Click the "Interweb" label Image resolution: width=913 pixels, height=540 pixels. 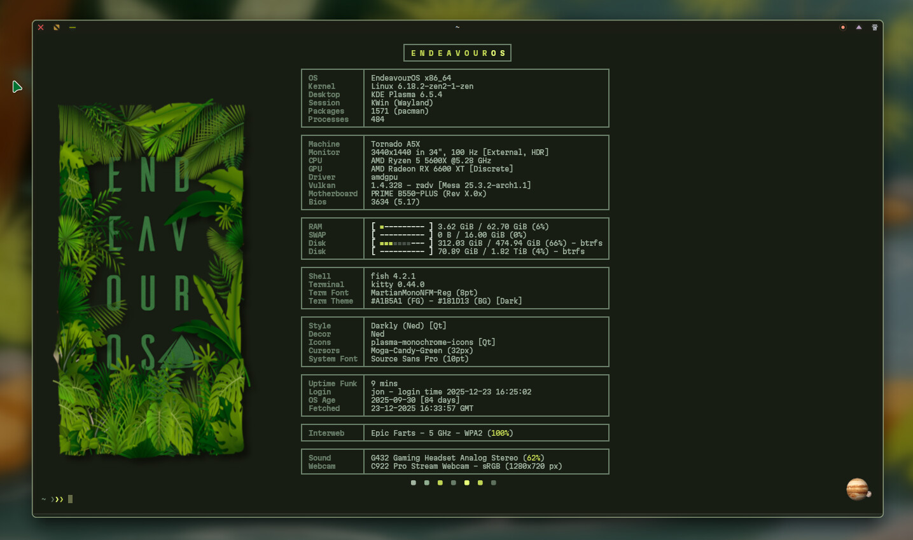(326, 433)
